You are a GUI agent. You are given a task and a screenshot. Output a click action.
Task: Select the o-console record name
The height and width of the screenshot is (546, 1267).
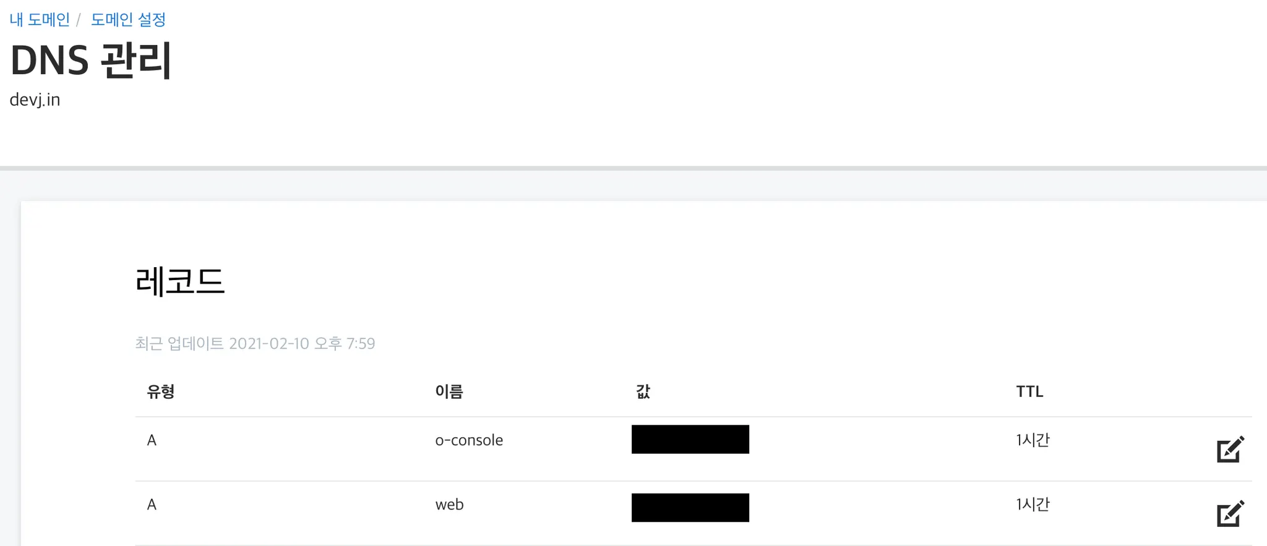click(x=469, y=440)
